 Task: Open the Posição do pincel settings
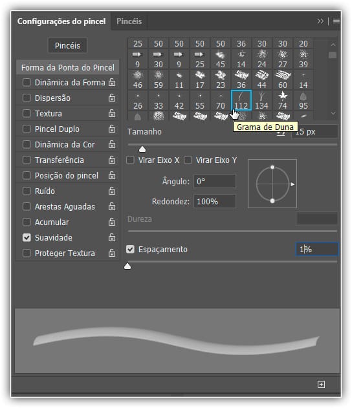coord(67,176)
